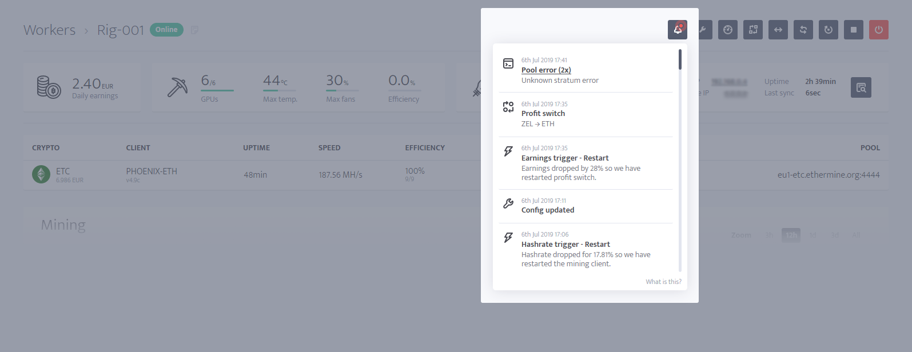The height and width of the screenshot is (352, 912).
Task: Select the 3d zoom range
Action: [x=835, y=235]
